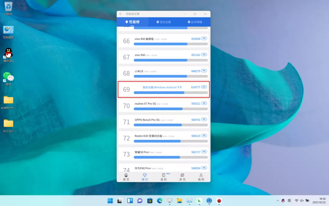329x206 pixels.
Task: Select the 荣耀30 Pro+ device name
Action: coord(142,152)
